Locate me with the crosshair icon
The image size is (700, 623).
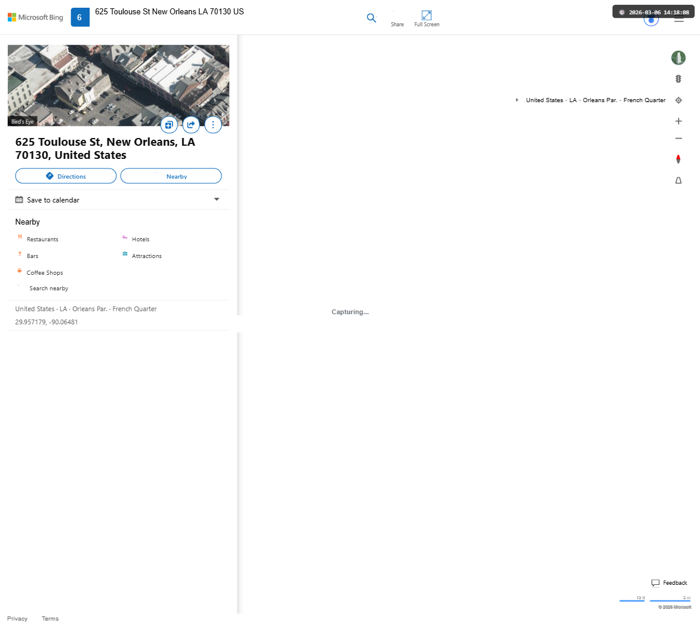click(x=678, y=100)
